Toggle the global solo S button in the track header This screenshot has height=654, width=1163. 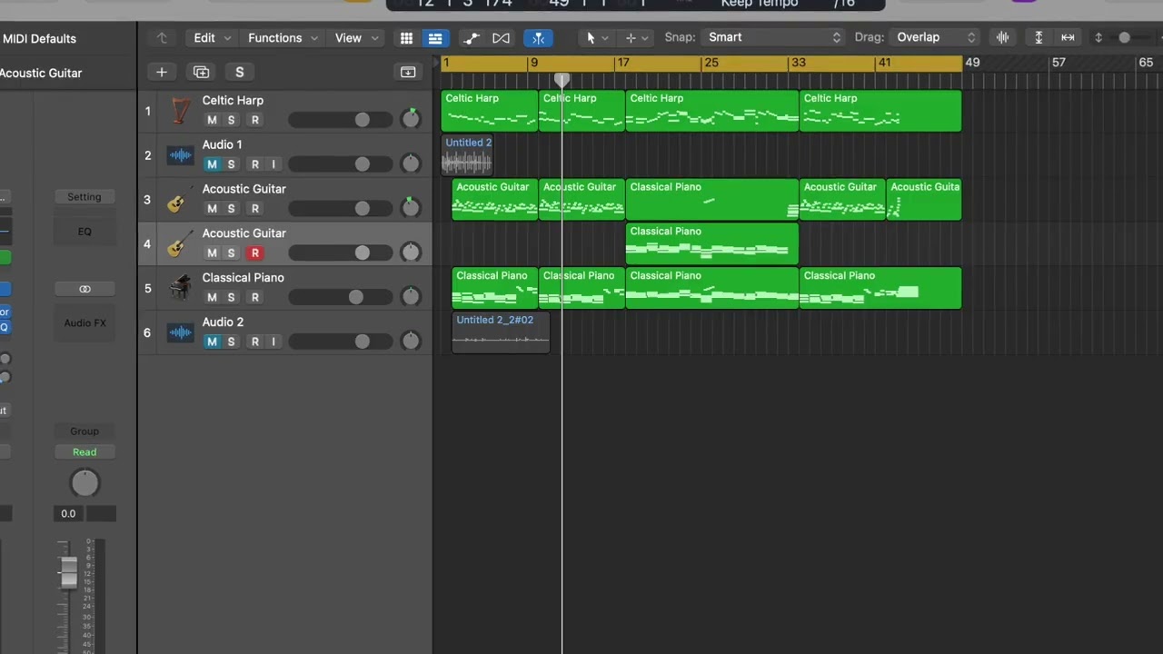point(240,72)
